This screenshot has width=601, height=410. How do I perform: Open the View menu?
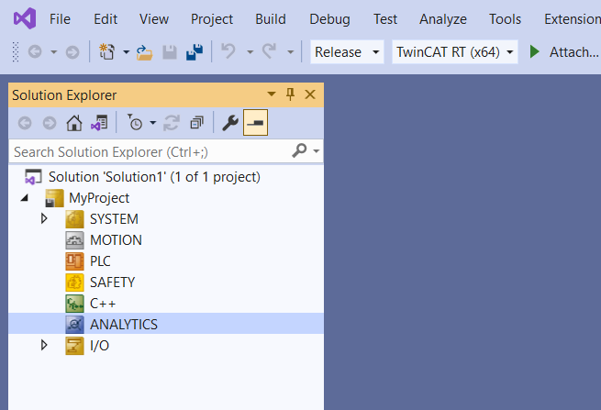(x=154, y=18)
